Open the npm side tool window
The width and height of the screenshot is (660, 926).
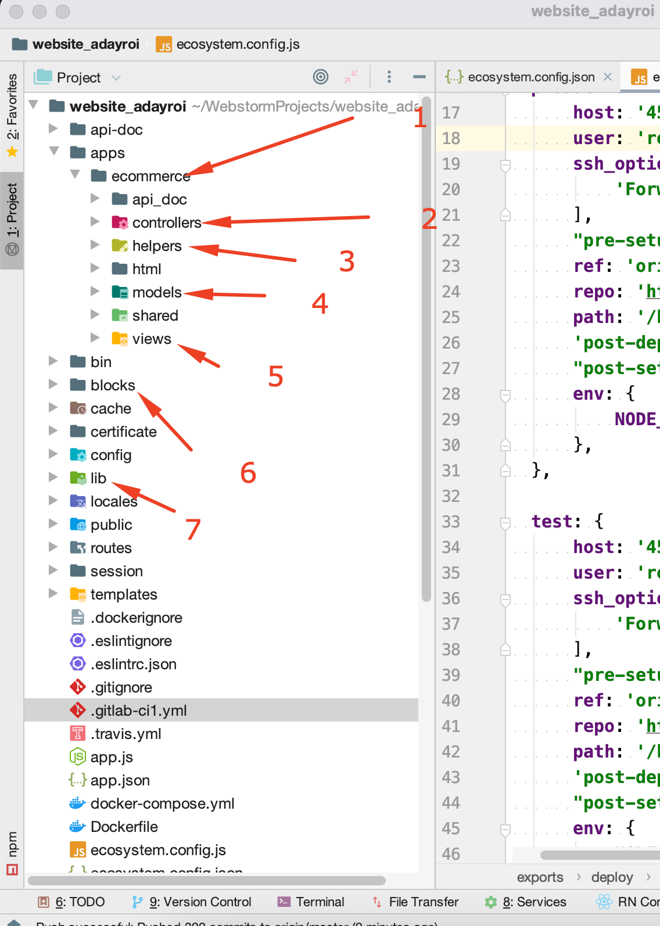pos(12,853)
